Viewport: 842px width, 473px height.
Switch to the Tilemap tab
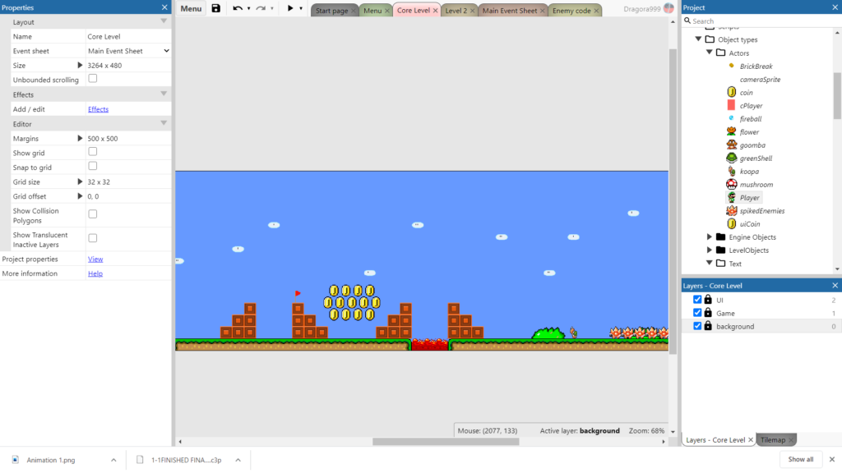[773, 440]
